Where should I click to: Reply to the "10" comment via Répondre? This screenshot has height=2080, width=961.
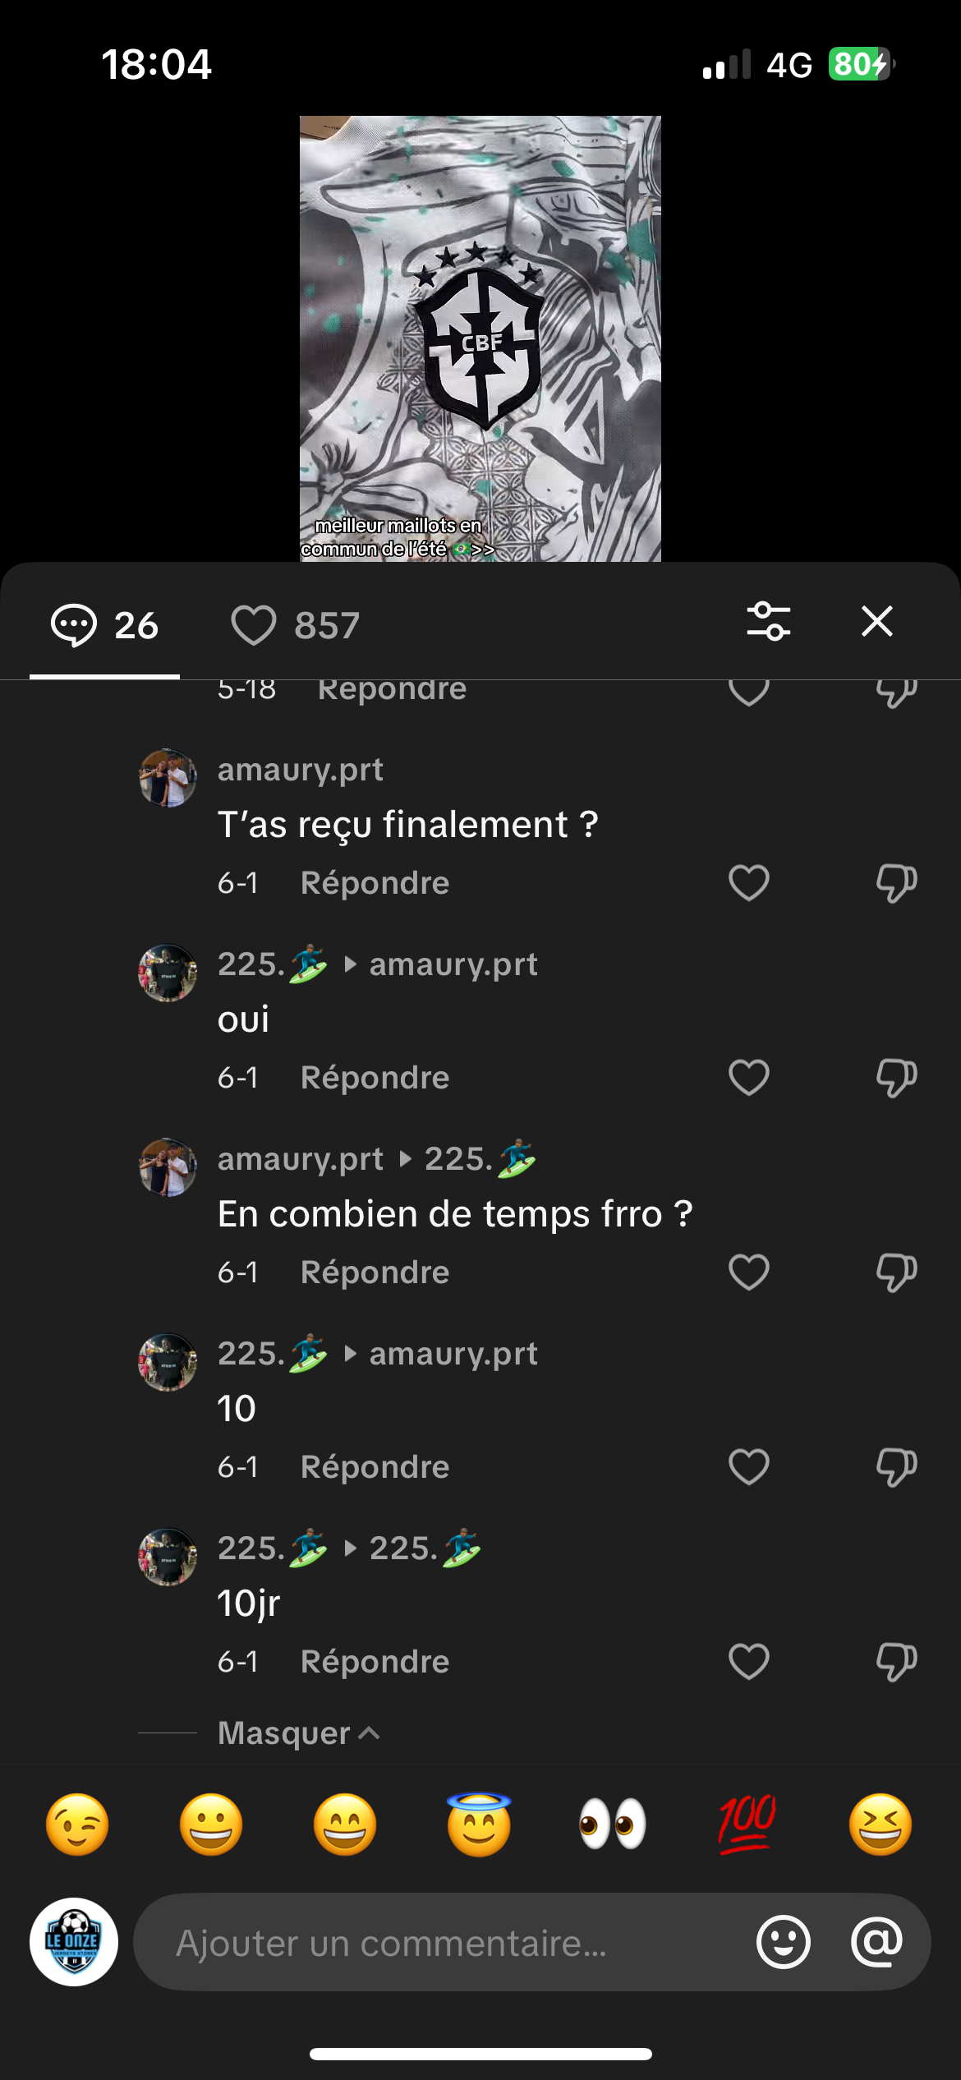click(x=375, y=1467)
